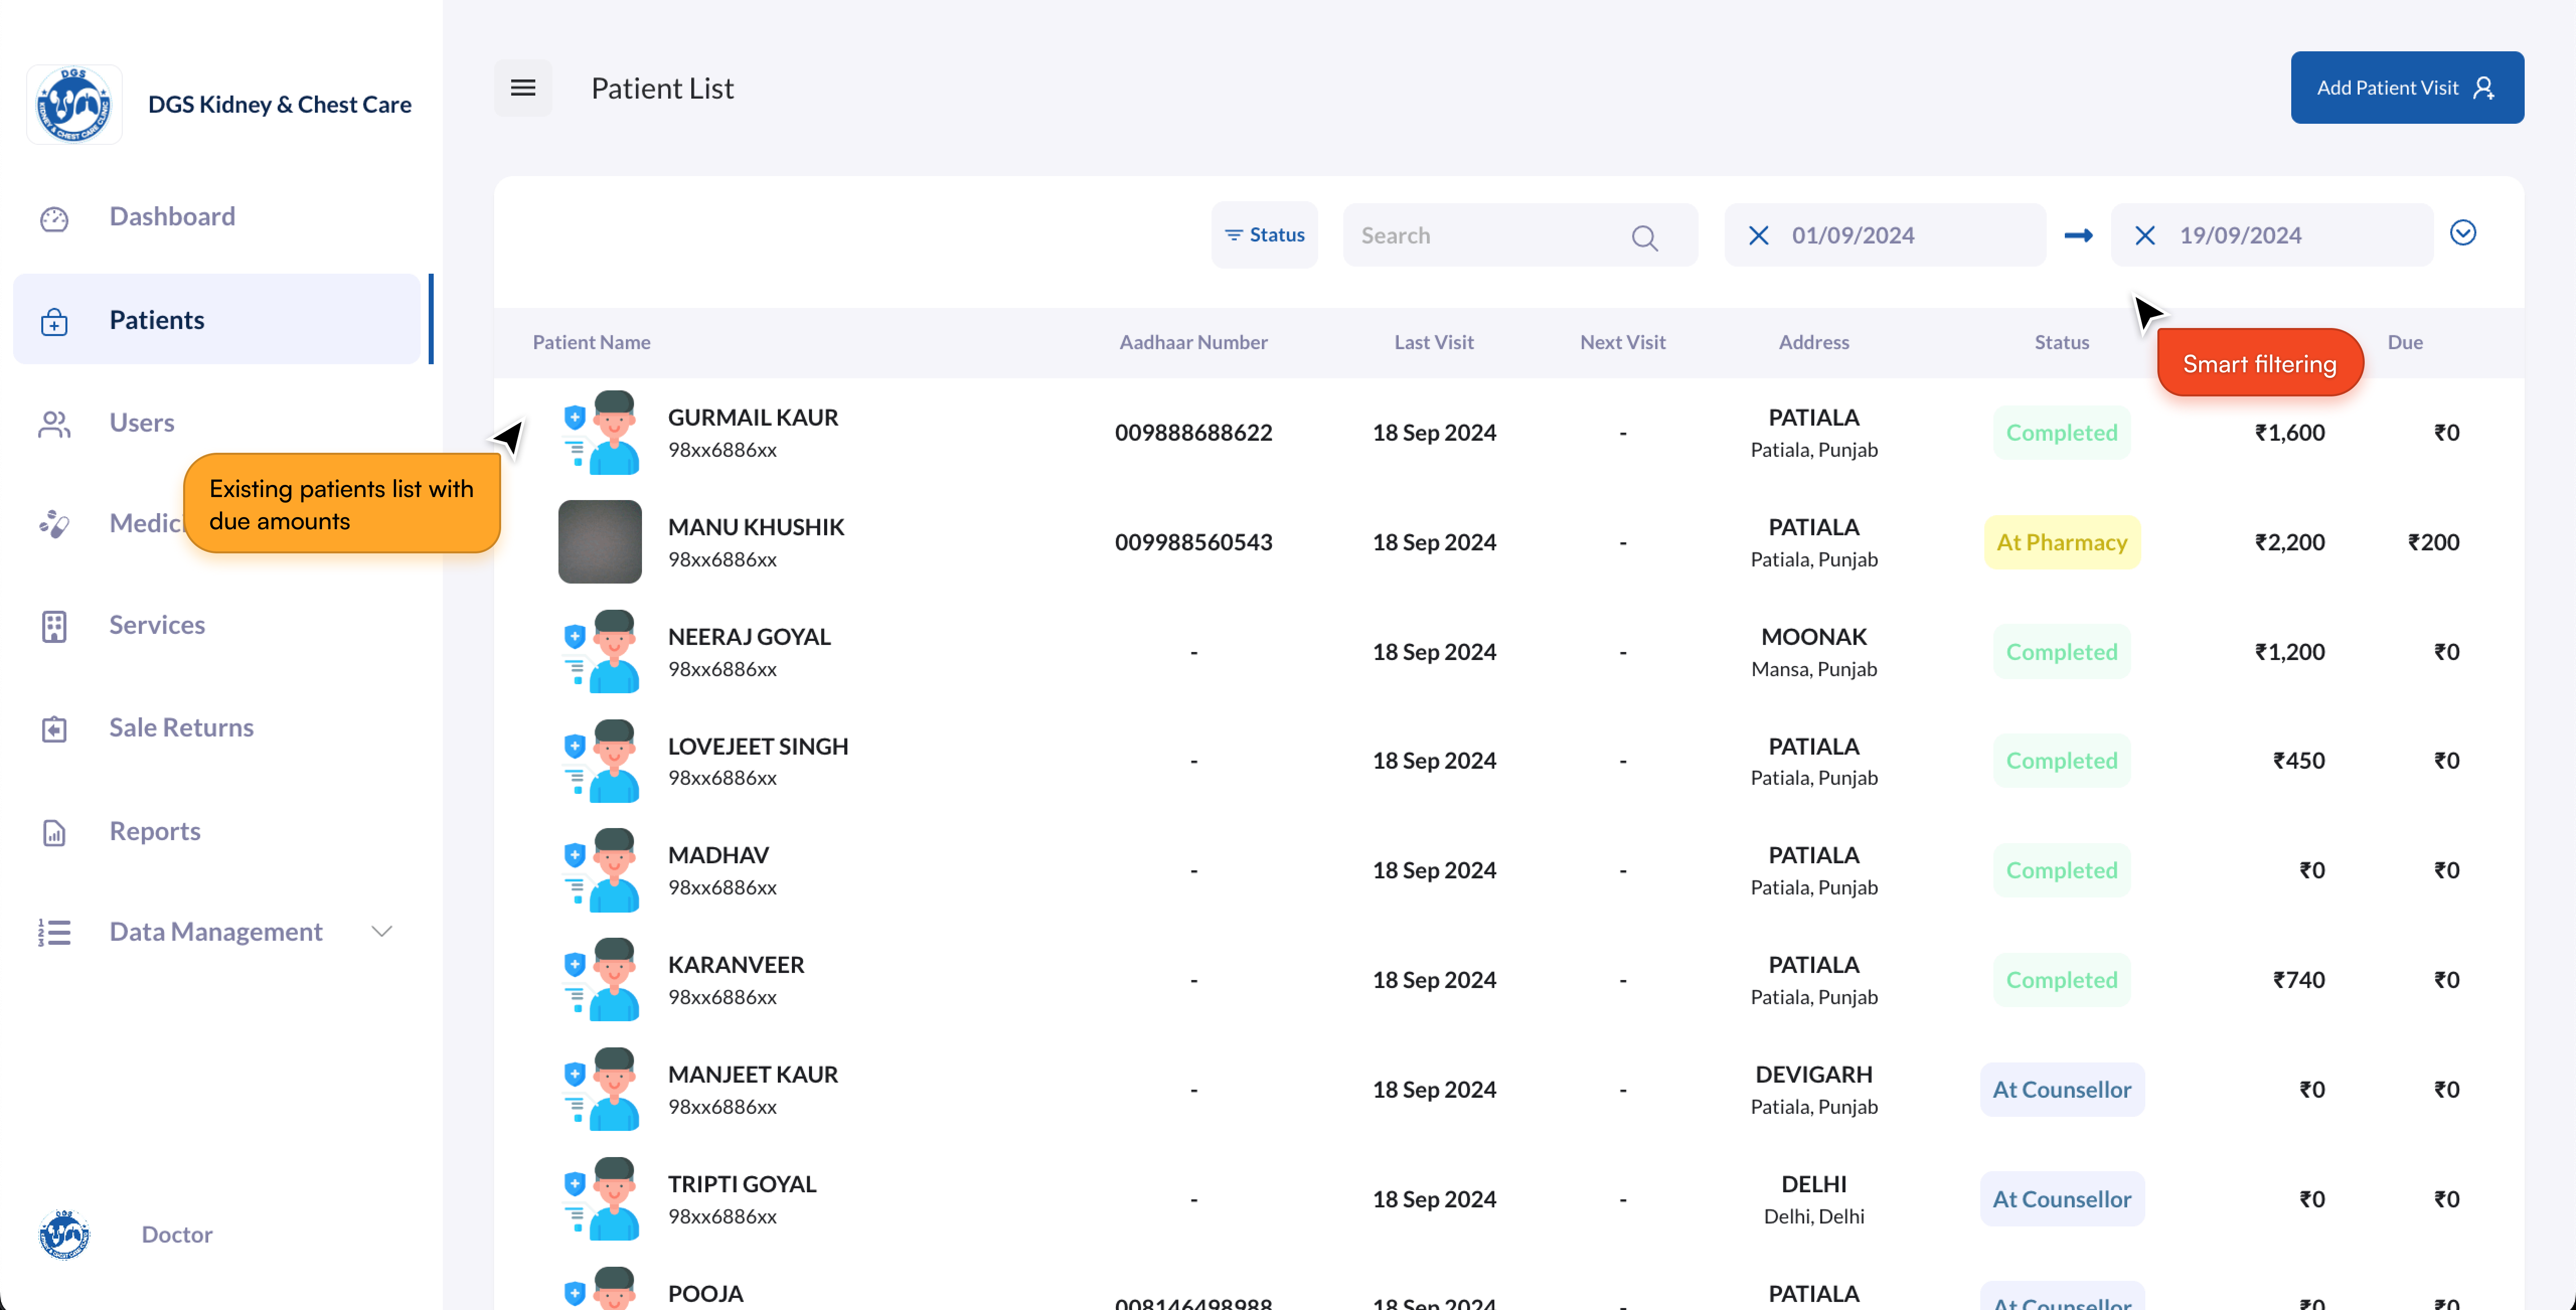
Task: Click the At Pharmacy status badge
Action: pos(2061,542)
